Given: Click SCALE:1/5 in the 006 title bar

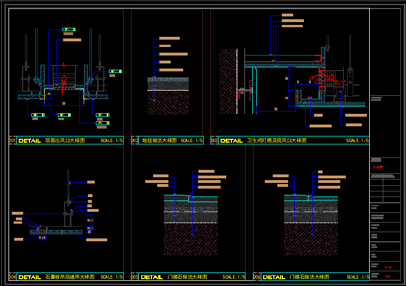Looking at the screenshot, I should coord(358,277).
